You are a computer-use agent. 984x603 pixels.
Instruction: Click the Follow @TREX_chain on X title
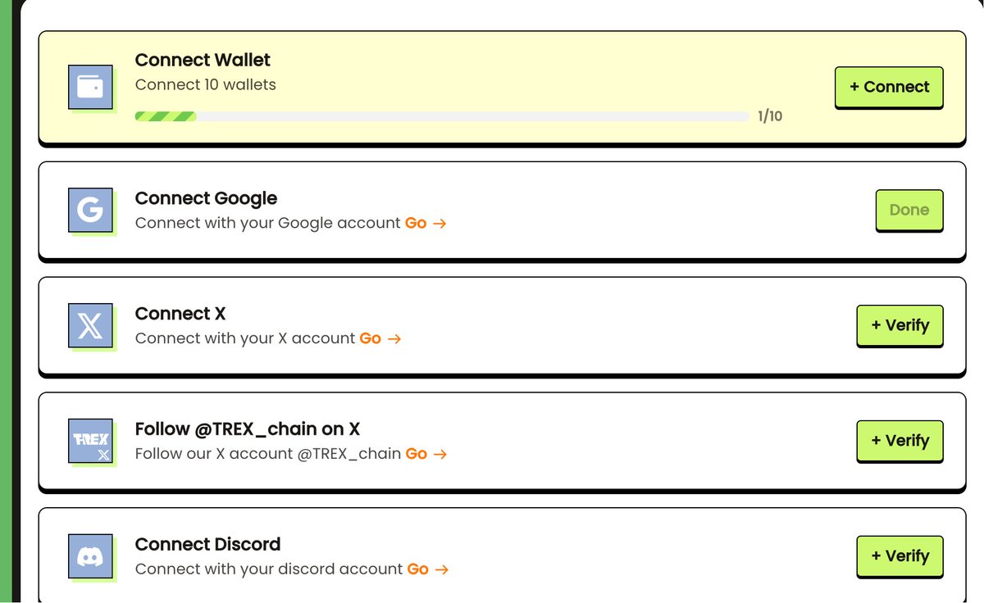pos(248,429)
